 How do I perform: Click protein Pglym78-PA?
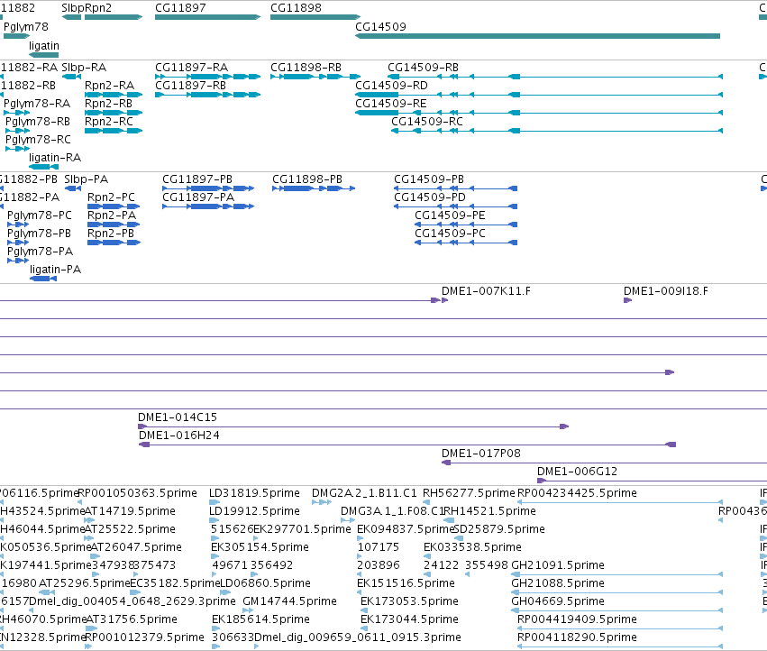pos(41,252)
